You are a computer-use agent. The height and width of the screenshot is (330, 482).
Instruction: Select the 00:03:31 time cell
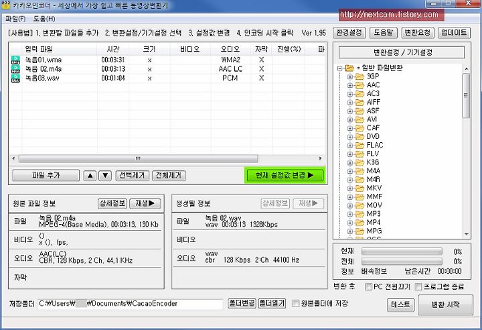coord(113,60)
